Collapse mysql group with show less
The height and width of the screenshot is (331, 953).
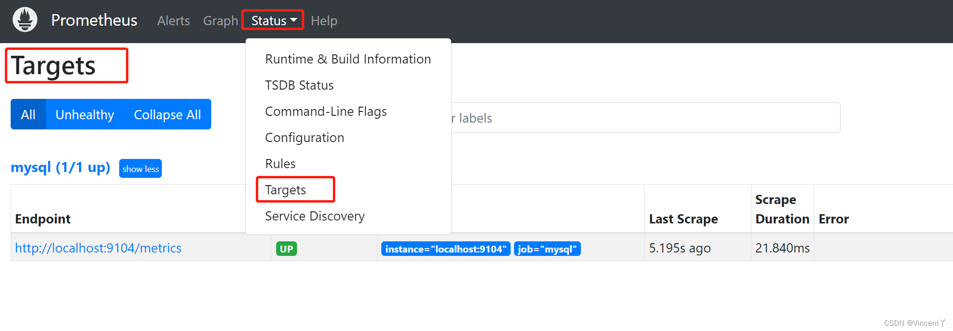pos(141,169)
